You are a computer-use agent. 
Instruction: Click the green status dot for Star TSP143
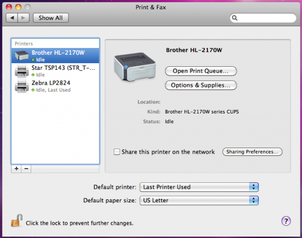click(33, 75)
